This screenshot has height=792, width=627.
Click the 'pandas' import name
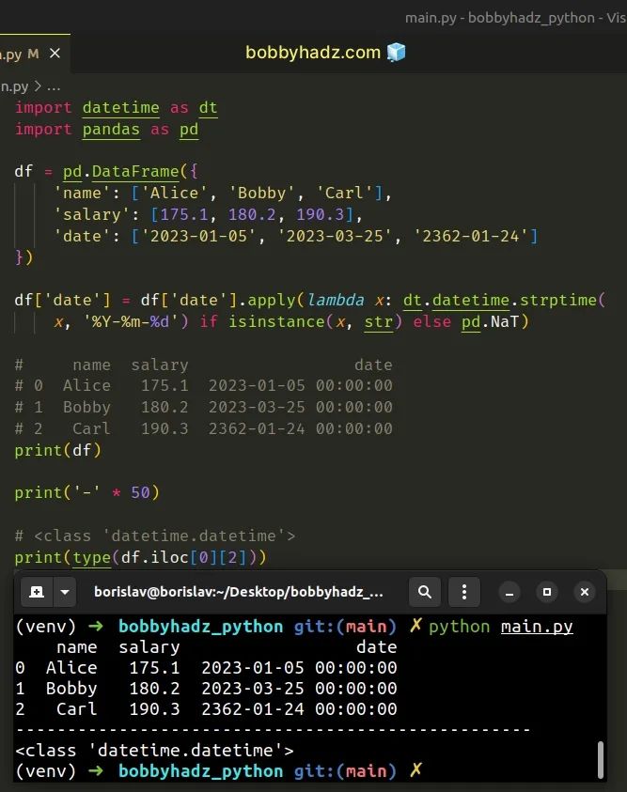(111, 130)
